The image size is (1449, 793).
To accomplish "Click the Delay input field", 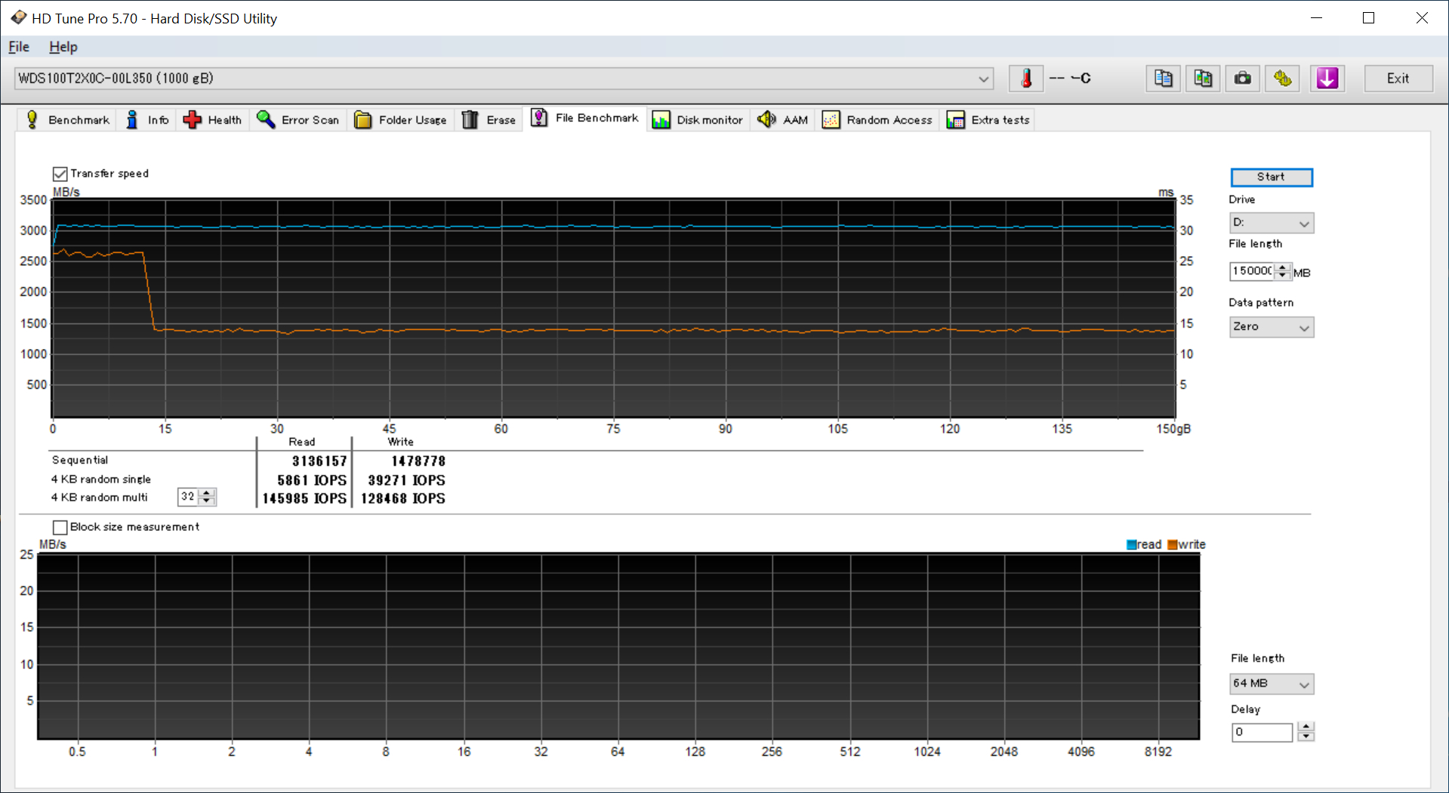I will click(x=1262, y=732).
